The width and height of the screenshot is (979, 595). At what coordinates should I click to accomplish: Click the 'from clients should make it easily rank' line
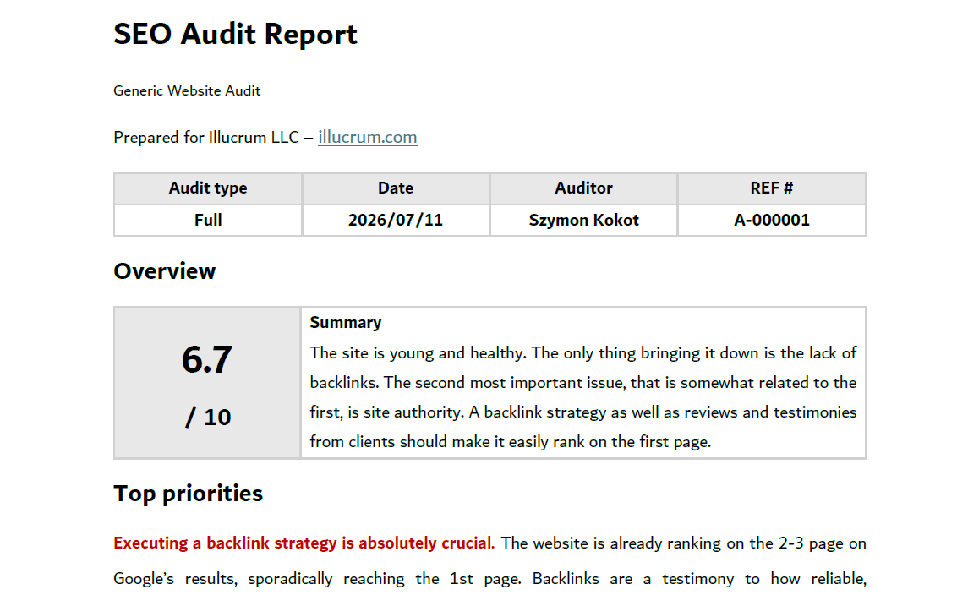click(510, 442)
